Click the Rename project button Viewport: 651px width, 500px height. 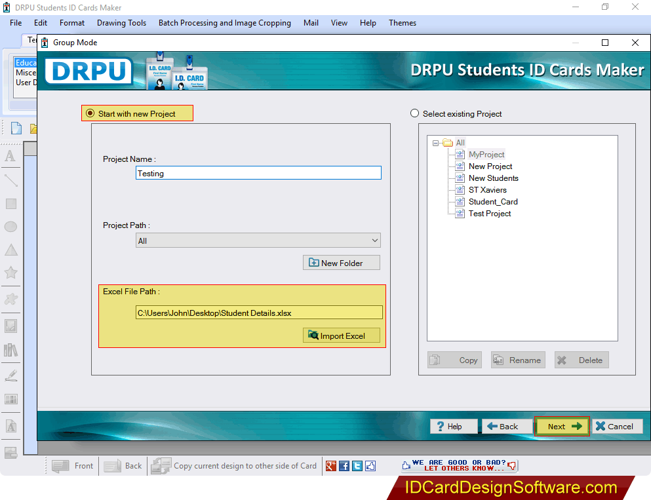pos(518,360)
